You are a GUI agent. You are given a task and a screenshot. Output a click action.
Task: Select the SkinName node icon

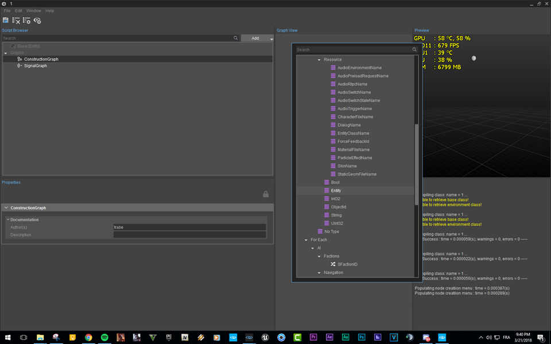click(333, 166)
